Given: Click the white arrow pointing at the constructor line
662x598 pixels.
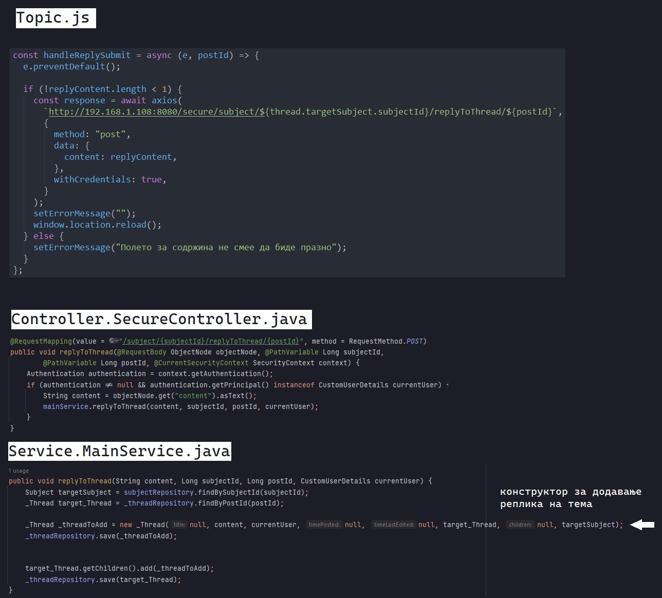Looking at the screenshot, I should point(642,525).
